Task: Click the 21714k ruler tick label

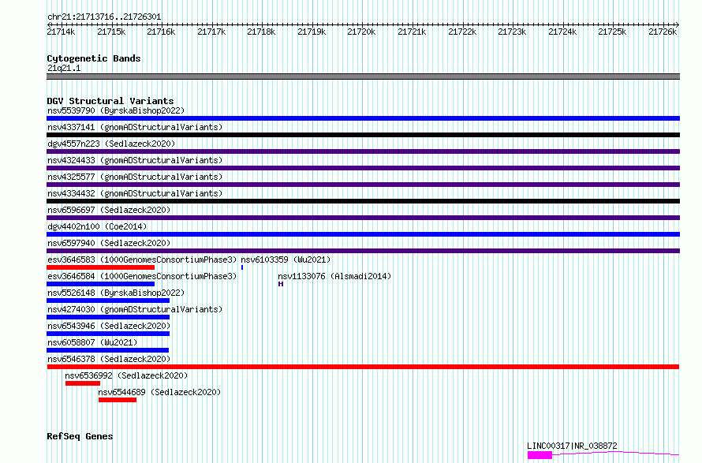Action: pos(61,32)
